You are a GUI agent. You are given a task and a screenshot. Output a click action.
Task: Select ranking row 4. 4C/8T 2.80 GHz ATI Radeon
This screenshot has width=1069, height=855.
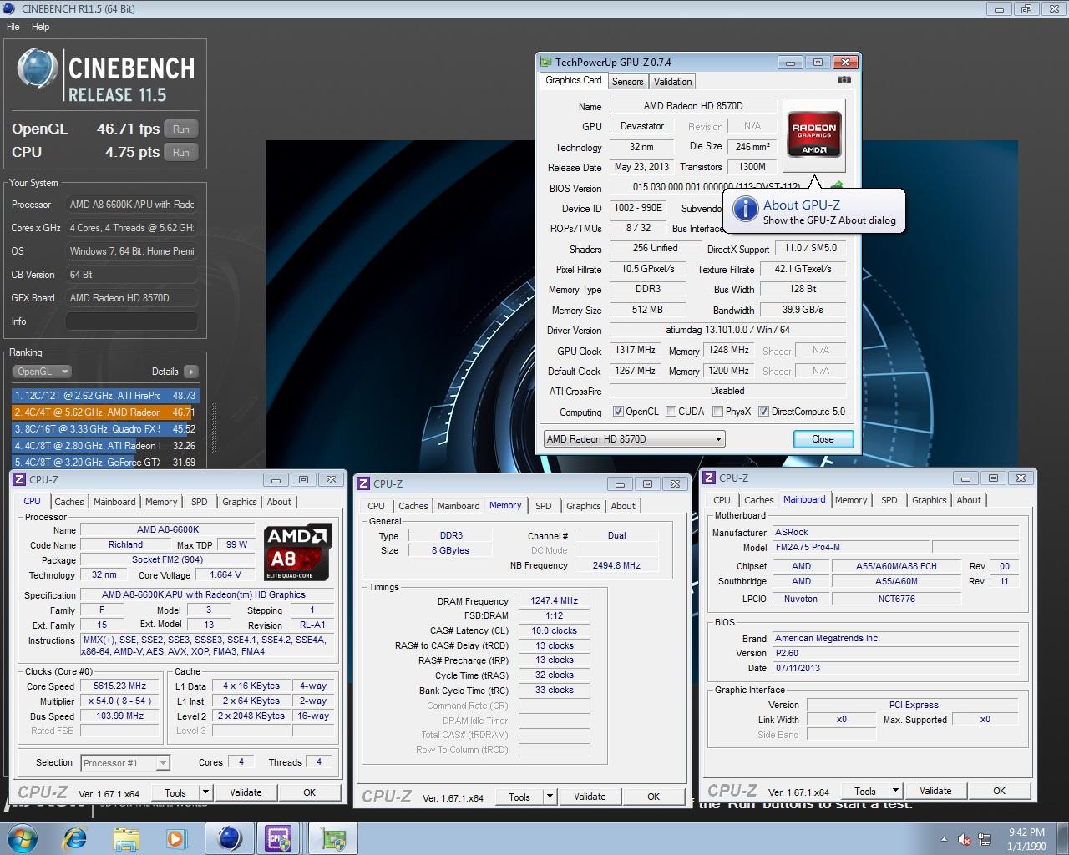105,446
